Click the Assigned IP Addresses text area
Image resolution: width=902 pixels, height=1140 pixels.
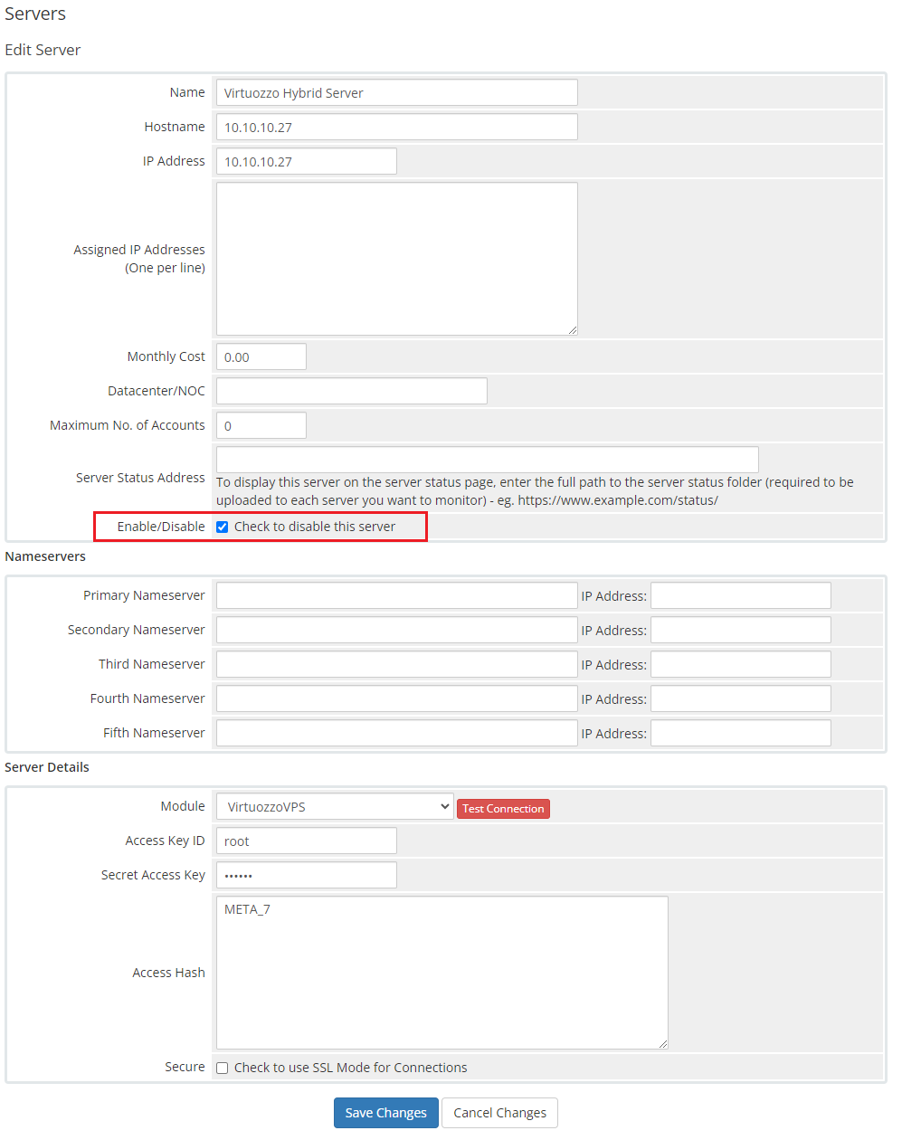click(396, 259)
